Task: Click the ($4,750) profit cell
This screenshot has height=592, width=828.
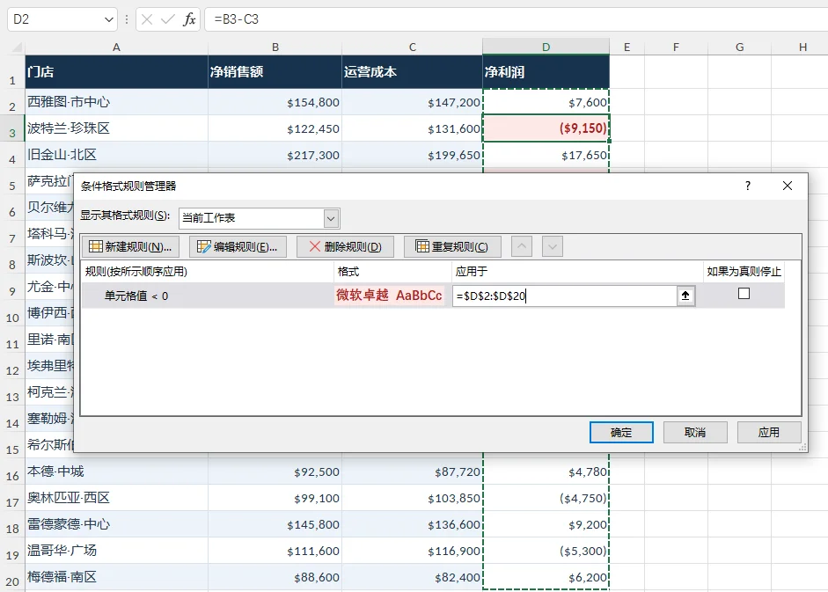Action: [546, 498]
